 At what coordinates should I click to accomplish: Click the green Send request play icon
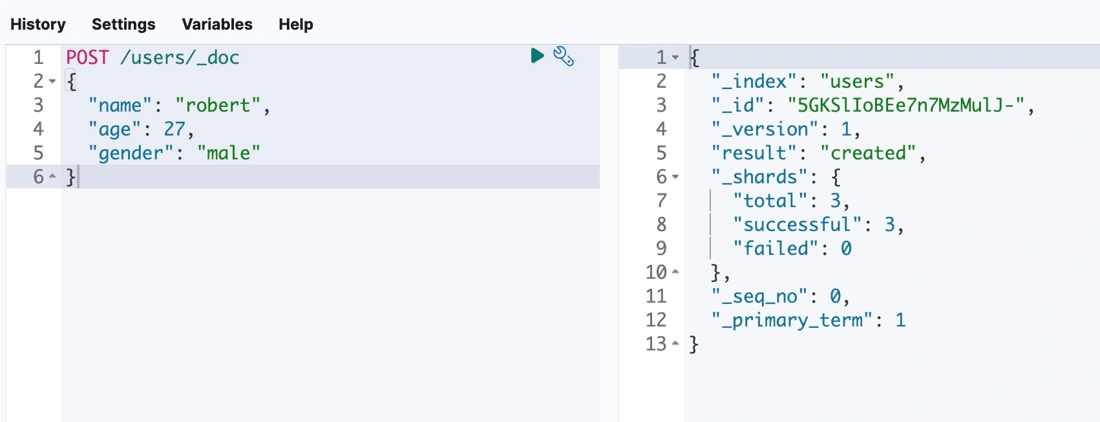(537, 56)
